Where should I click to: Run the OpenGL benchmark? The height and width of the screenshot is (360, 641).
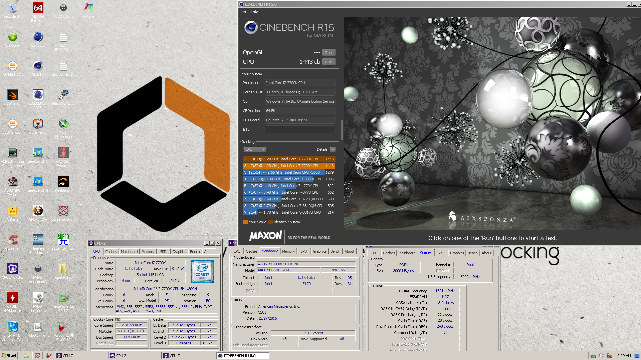coord(329,53)
